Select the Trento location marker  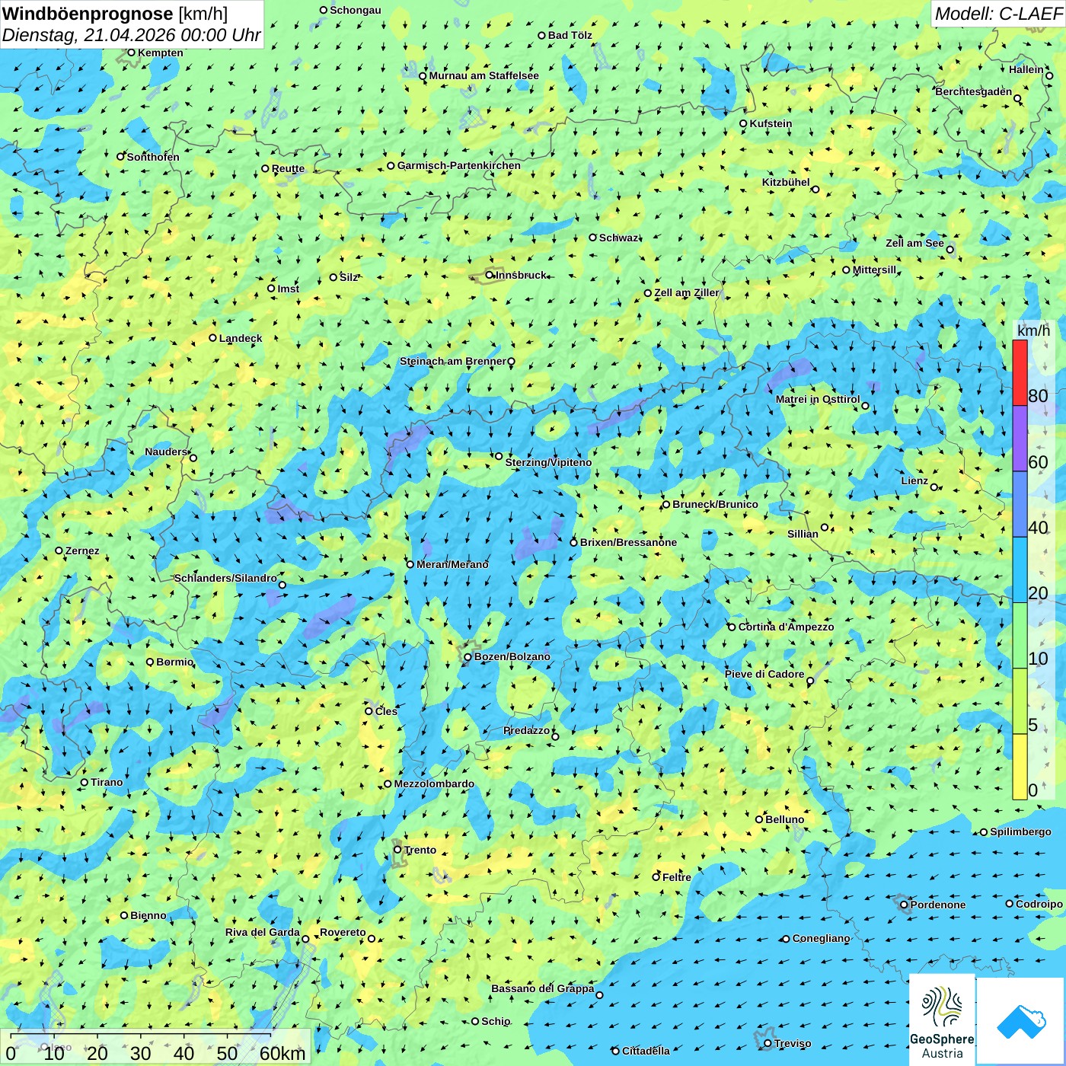(397, 850)
